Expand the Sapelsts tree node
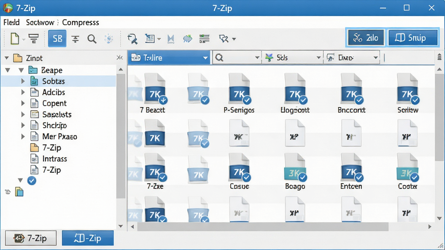445x250 pixels. [23, 114]
